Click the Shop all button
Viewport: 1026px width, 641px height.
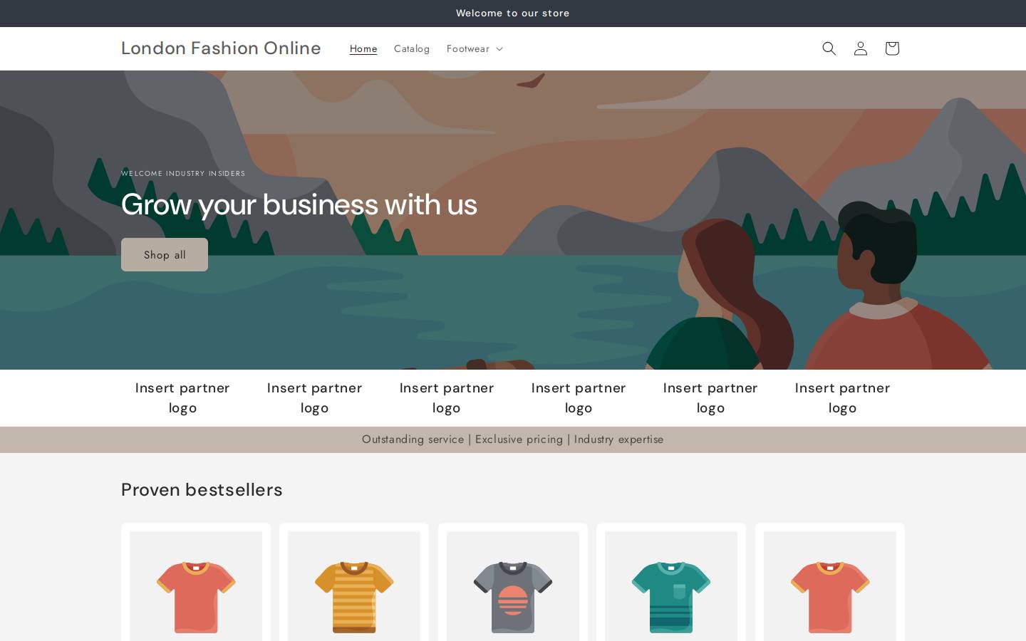coord(165,254)
